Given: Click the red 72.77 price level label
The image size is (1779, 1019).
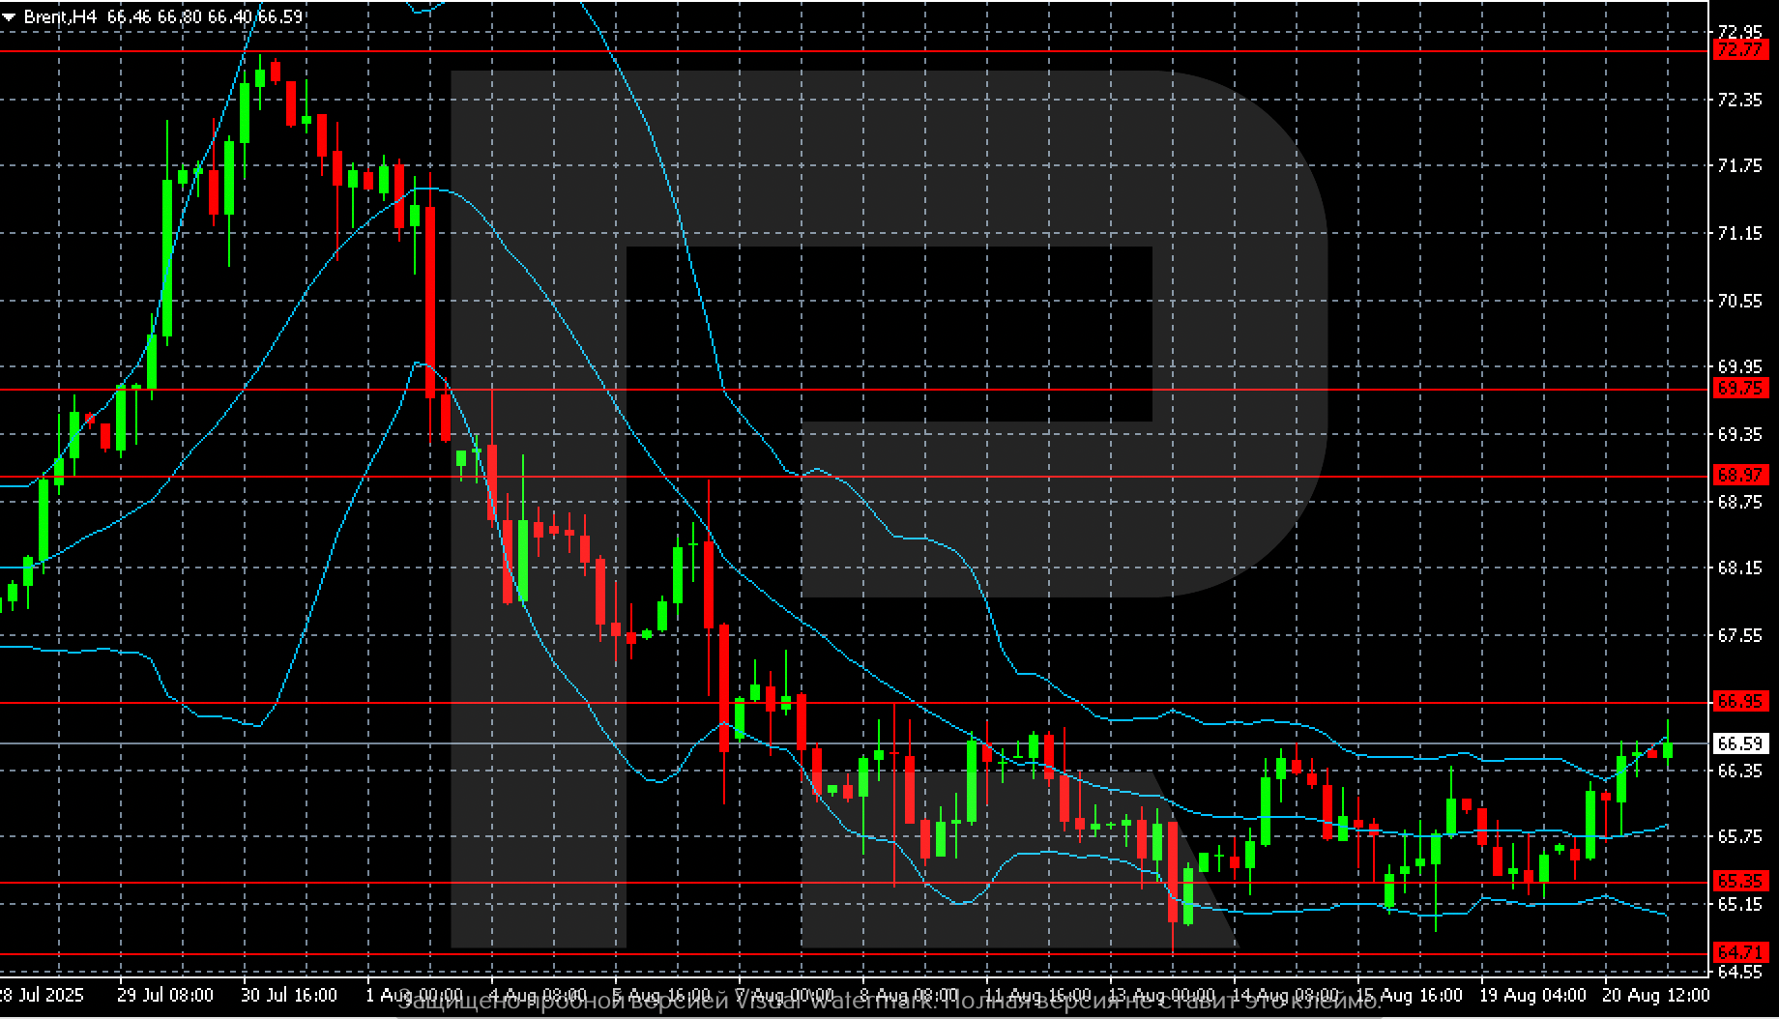Looking at the screenshot, I should tap(1740, 50).
